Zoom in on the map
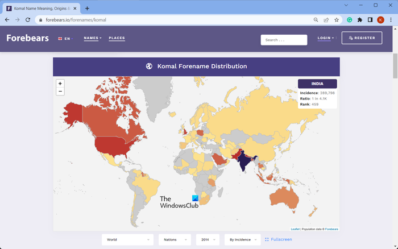Viewport: 398px width, 249px height. coord(60,84)
